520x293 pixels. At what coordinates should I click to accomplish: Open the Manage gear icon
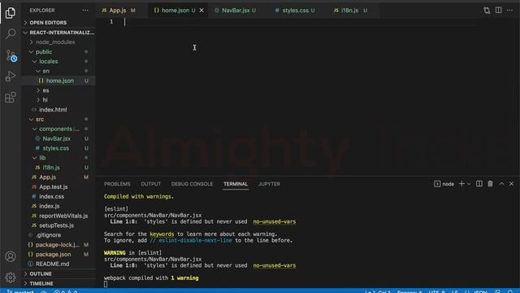point(11,277)
